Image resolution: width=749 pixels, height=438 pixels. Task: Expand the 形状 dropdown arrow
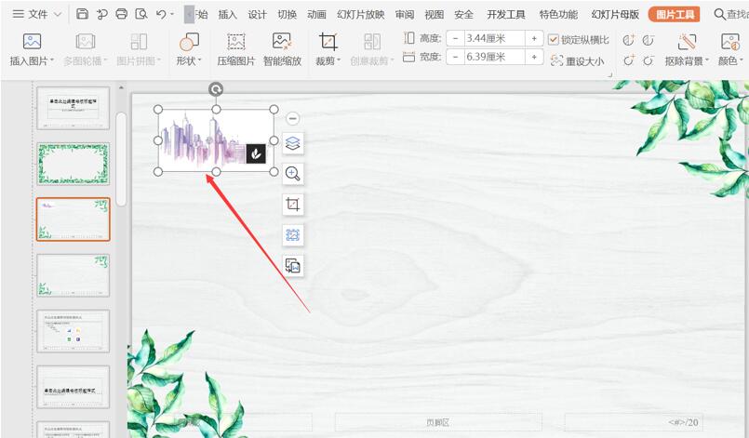point(200,61)
